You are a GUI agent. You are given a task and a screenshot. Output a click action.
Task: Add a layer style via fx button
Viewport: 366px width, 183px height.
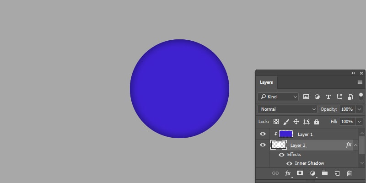[288, 173]
